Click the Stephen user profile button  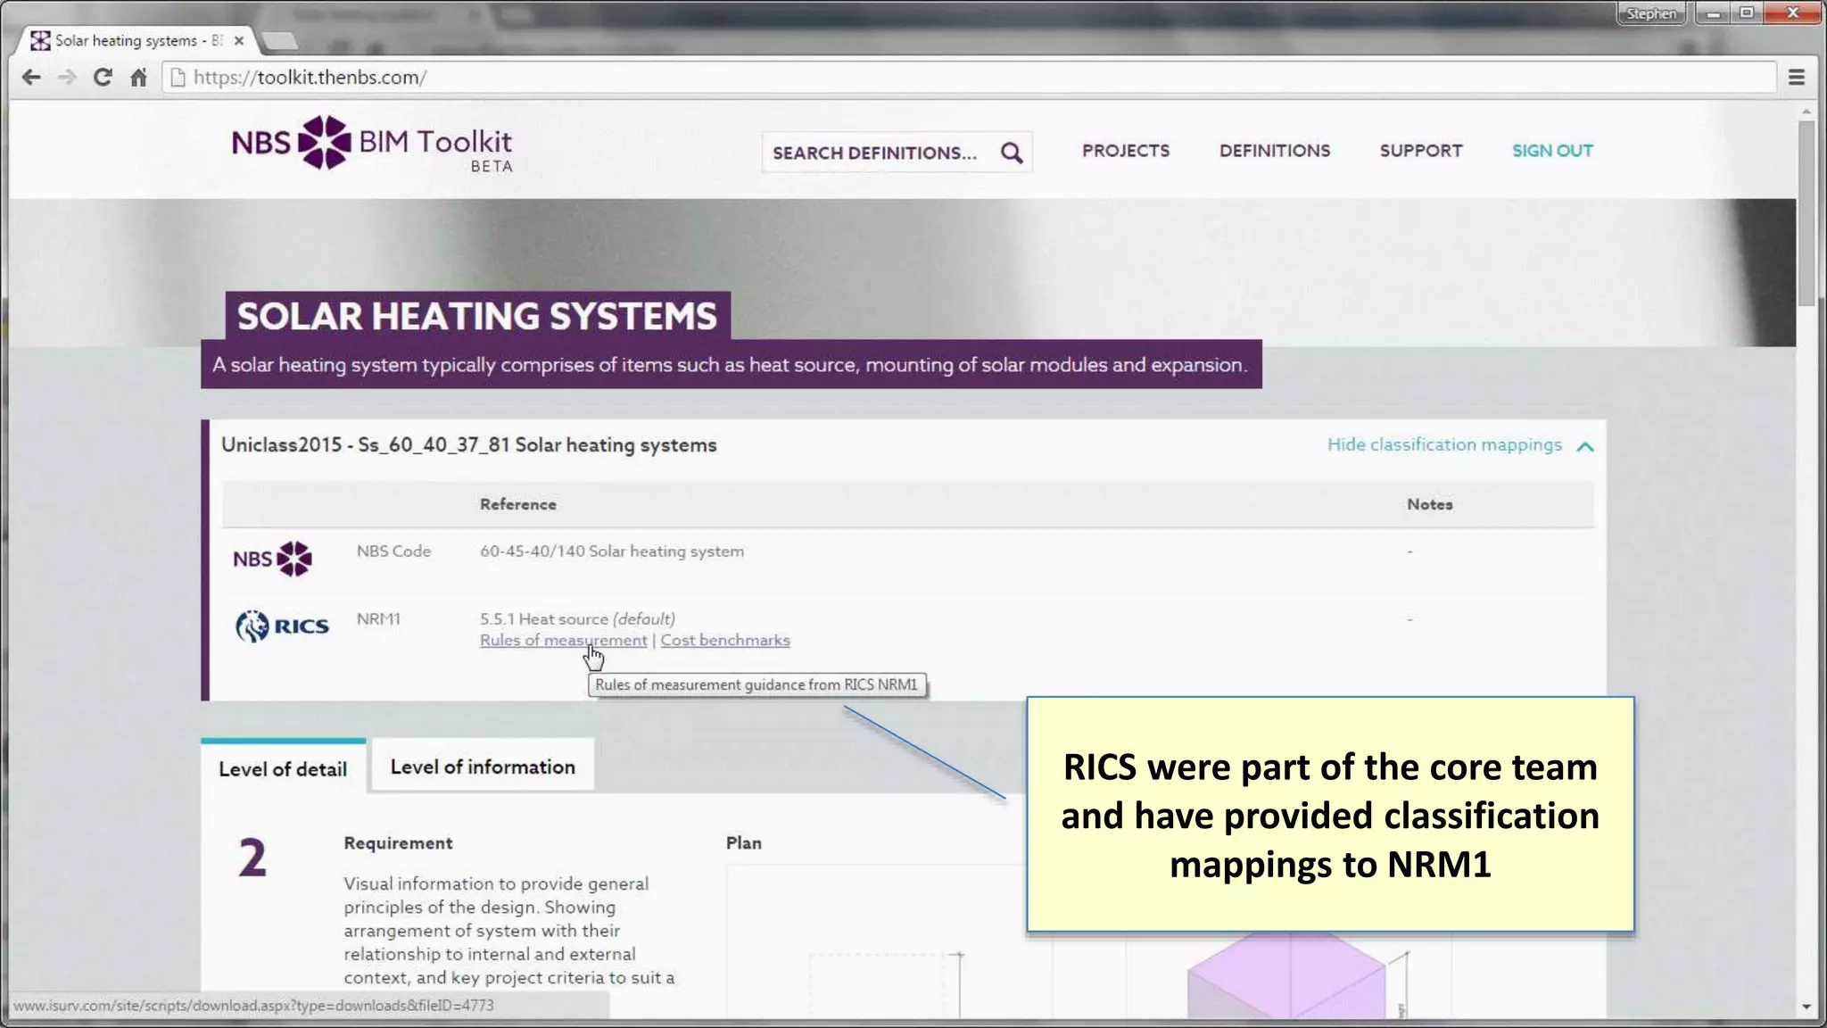[x=1651, y=13]
